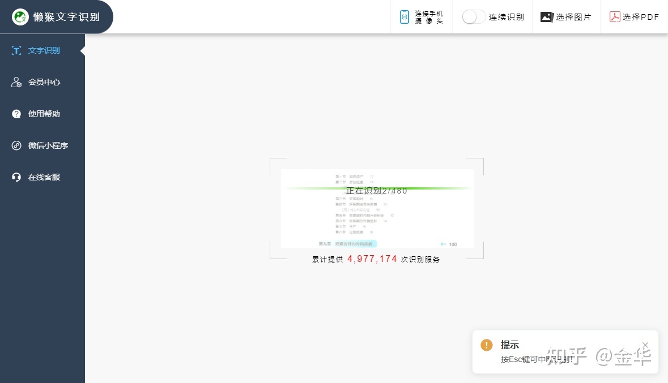Click the 使用帮助 question mark icon
This screenshot has height=383, width=668.
pos(16,114)
